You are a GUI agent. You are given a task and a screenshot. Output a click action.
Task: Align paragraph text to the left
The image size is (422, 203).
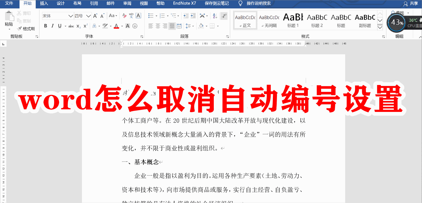click(151, 26)
